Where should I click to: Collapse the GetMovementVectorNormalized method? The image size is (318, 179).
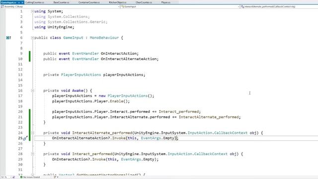tap(32, 175)
